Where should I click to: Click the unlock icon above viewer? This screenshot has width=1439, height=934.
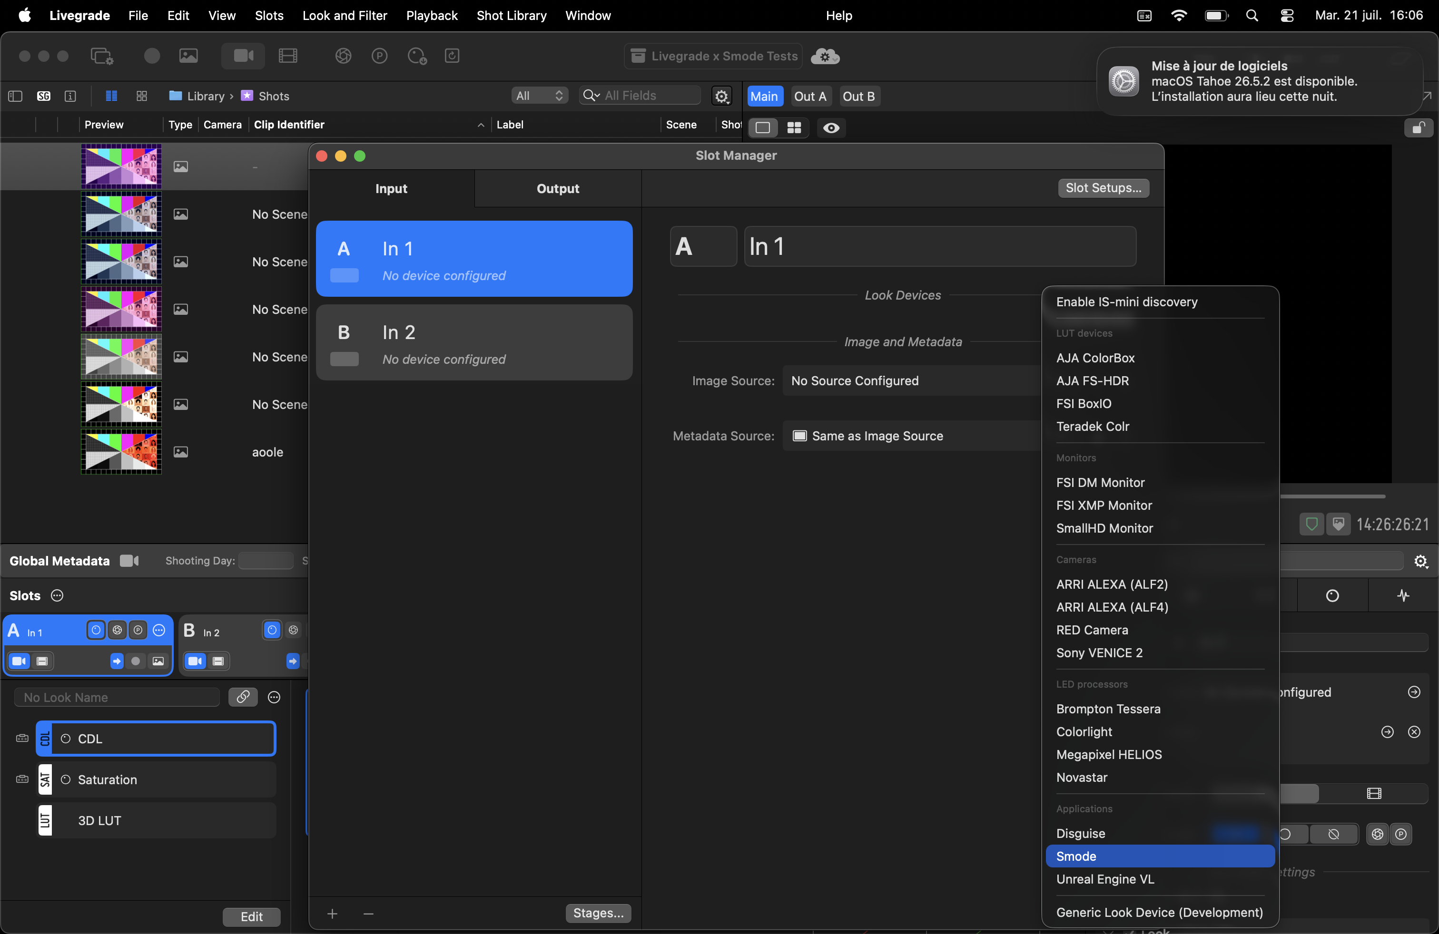coord(1419,127)
